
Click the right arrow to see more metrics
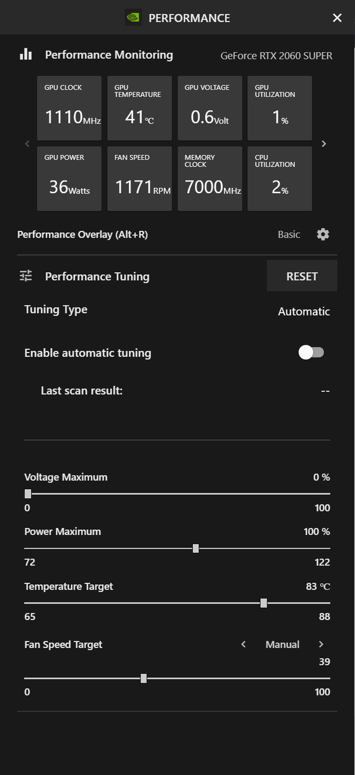324,143
